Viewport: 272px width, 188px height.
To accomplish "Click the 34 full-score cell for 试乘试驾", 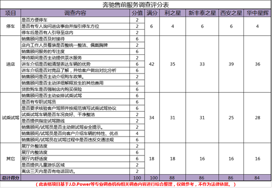I will (152, 117).
